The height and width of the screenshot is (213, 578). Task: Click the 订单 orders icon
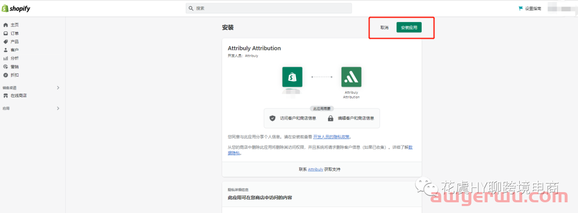[5, 33]
